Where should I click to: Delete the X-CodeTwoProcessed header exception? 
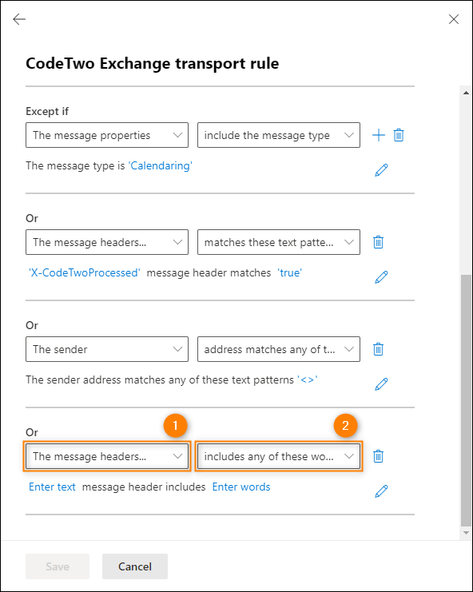click(x=378, y=242)
